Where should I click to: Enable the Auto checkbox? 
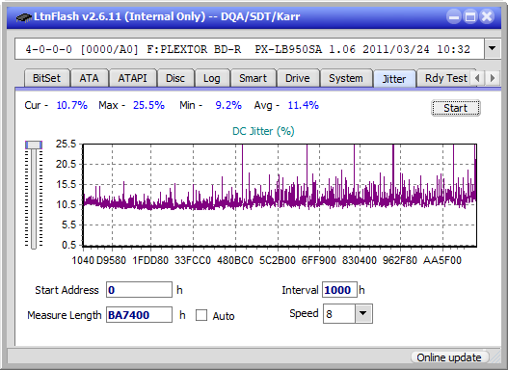(201, 315)
